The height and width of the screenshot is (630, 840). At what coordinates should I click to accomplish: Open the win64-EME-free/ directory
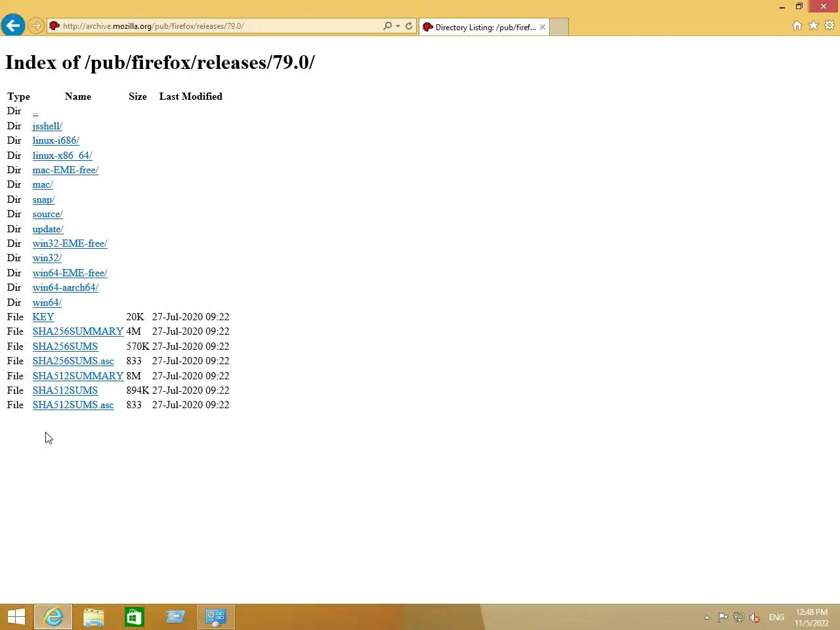click(x=70, y=273)
